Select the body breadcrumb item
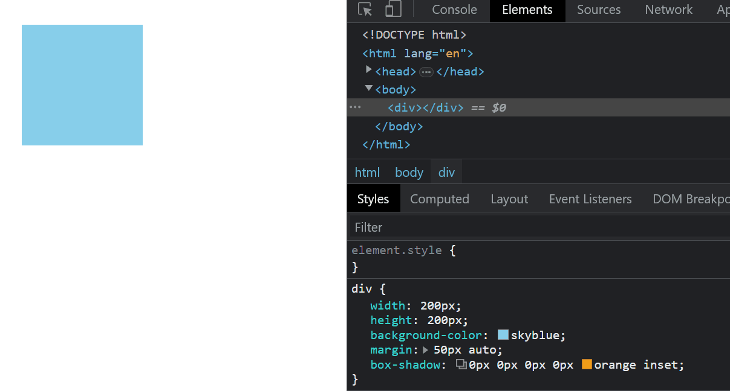Screen dimensions: 730x391 (409, 172)
